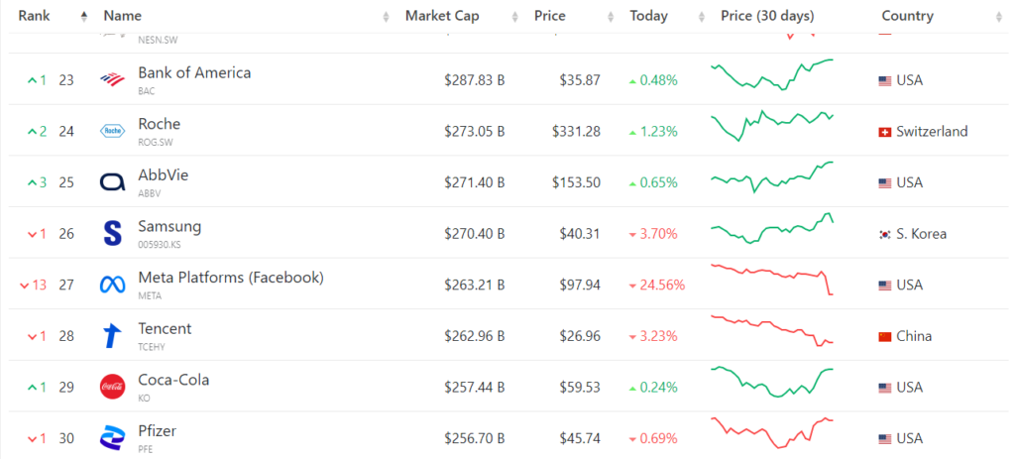Click the Switzerland flag next to Roche
This screenshot has width=1015, height=459.
pos(885,132)
